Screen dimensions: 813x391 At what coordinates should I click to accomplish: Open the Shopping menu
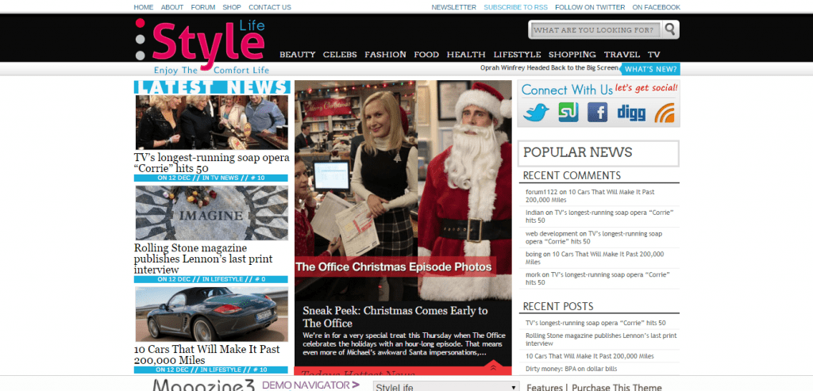(572, 55)
